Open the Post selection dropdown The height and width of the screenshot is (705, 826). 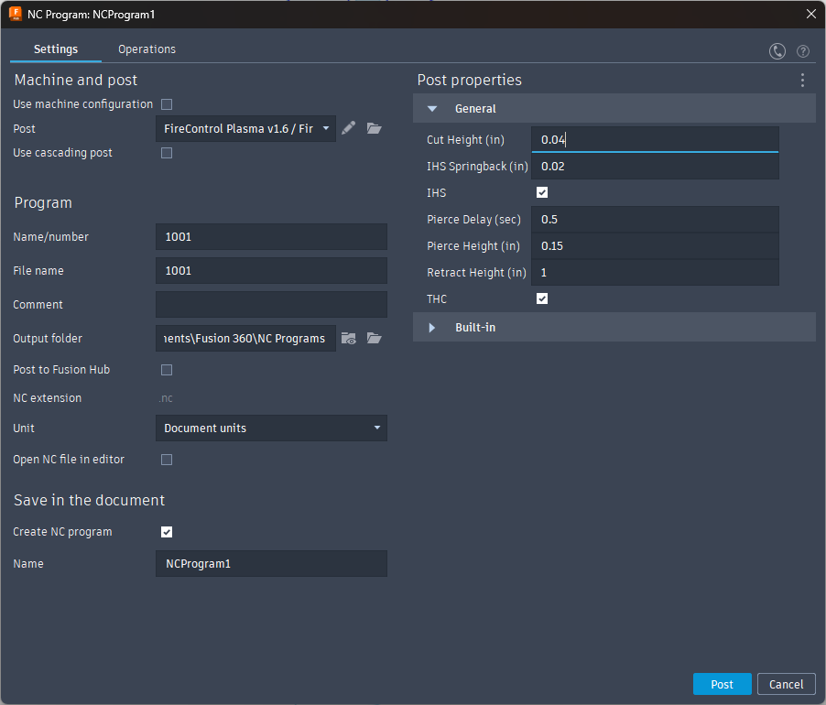[245, 129]
